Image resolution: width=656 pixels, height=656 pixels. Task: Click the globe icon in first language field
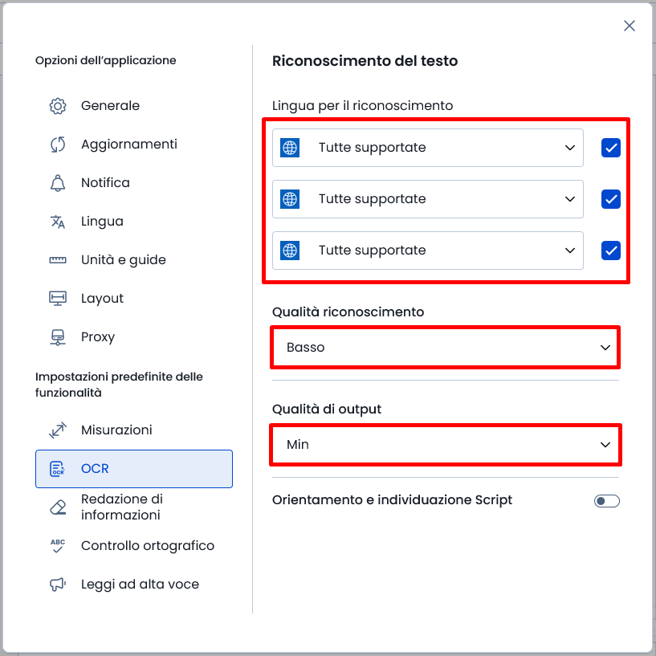pyautogui.click(x=290, y=148)
